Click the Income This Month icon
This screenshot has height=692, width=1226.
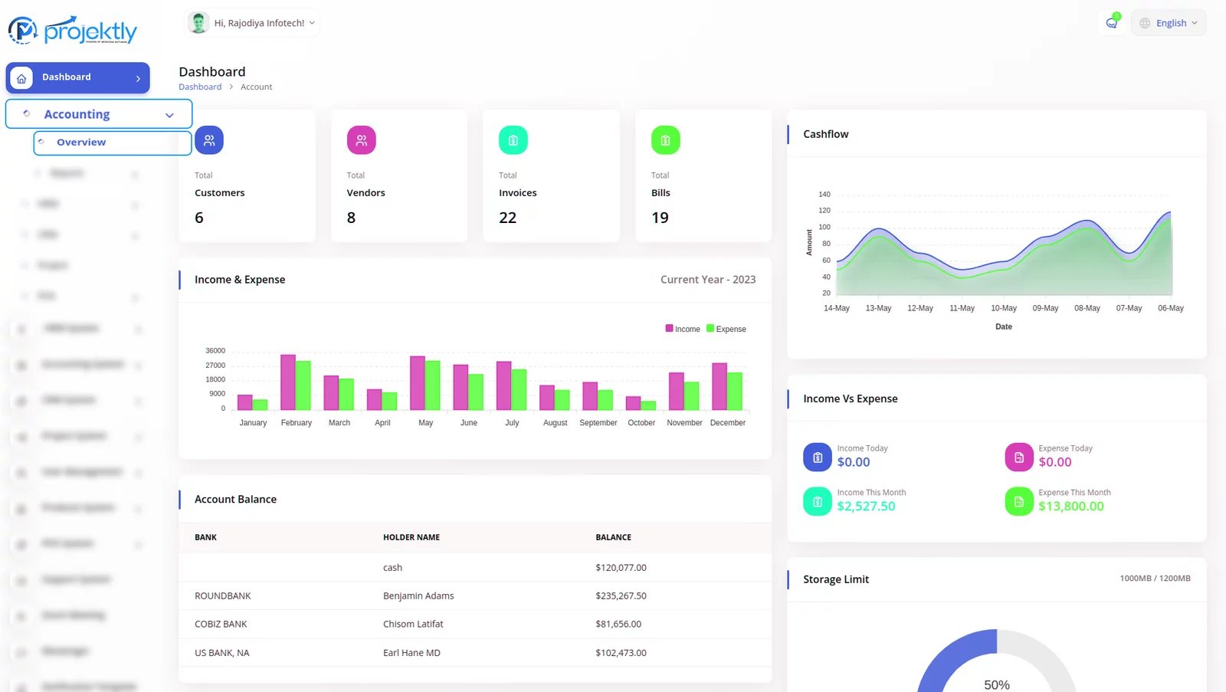tap(818, 502)
